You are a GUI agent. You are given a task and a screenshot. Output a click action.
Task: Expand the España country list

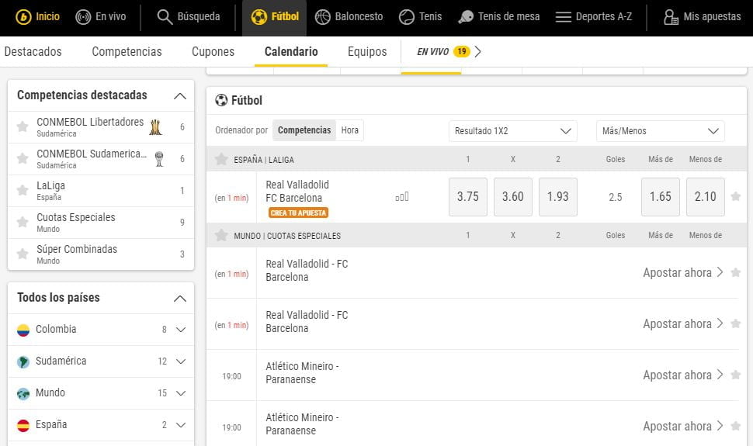click(x=181, y=425)
